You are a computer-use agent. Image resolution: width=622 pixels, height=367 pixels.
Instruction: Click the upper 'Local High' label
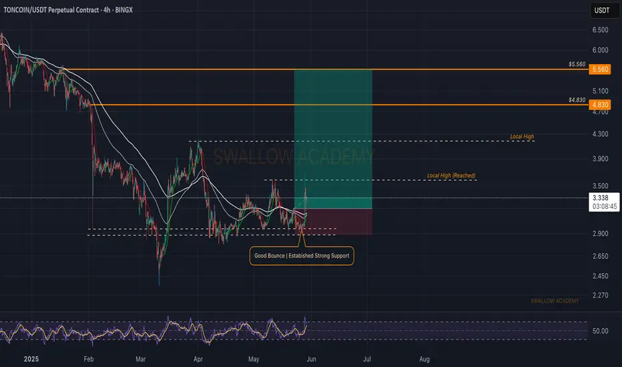coord(522,137)
